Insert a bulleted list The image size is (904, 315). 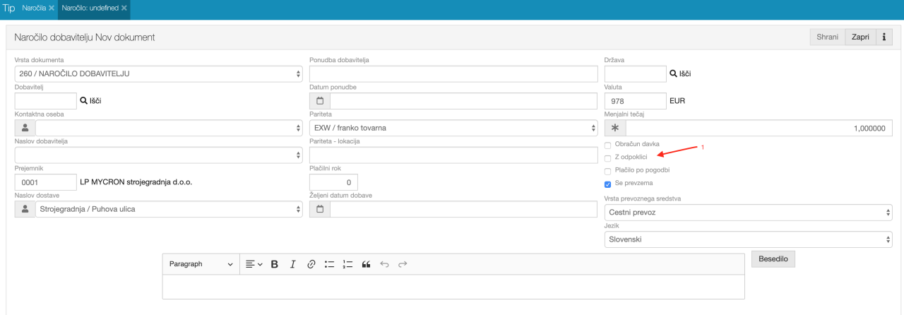pos(329,264)
